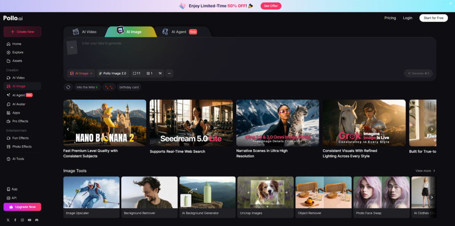Click the Get Offer button

tap(271, 6)
